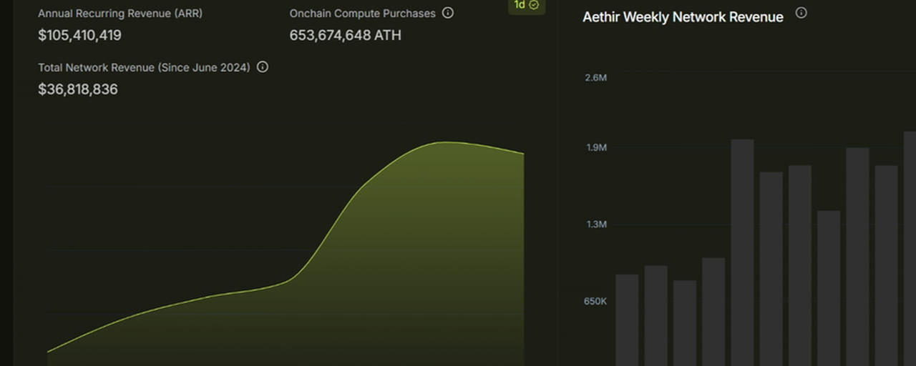This screenshot has height=366, width=916.
Task: Click the Onchain Compute Purchases info icon
Action: [448, 13]
